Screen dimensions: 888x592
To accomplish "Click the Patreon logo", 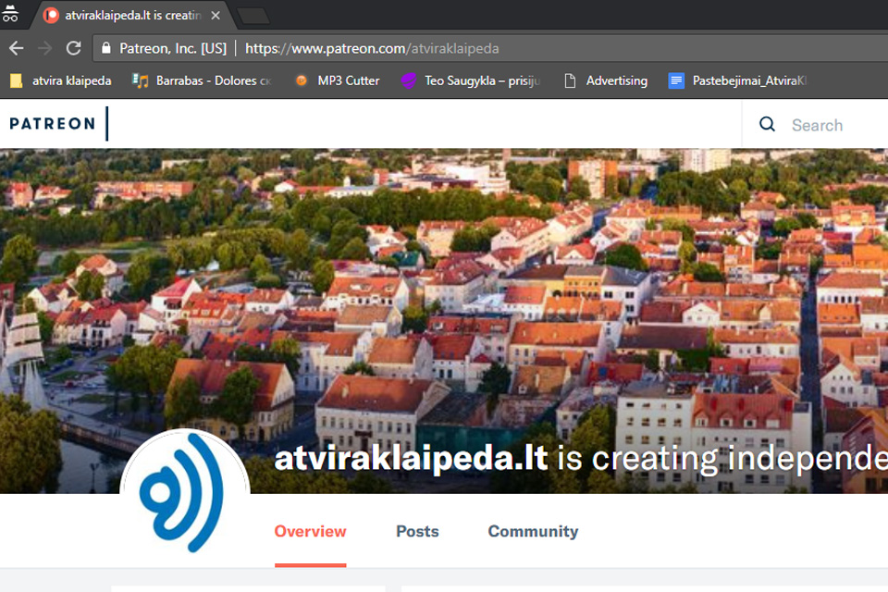I will (x=52, y=124).
